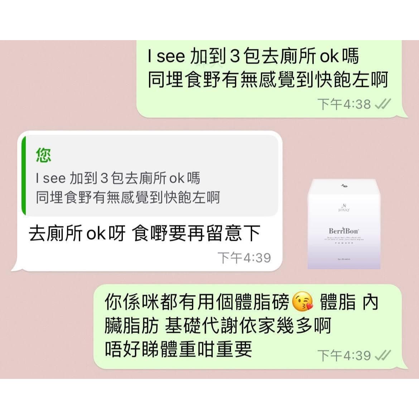Click double check mark beside 下午4:38

click(x=383, y=104)
